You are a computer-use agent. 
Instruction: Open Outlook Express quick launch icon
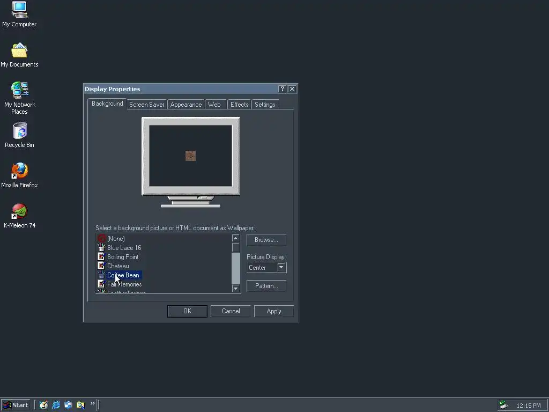click(x=68, y=405)
